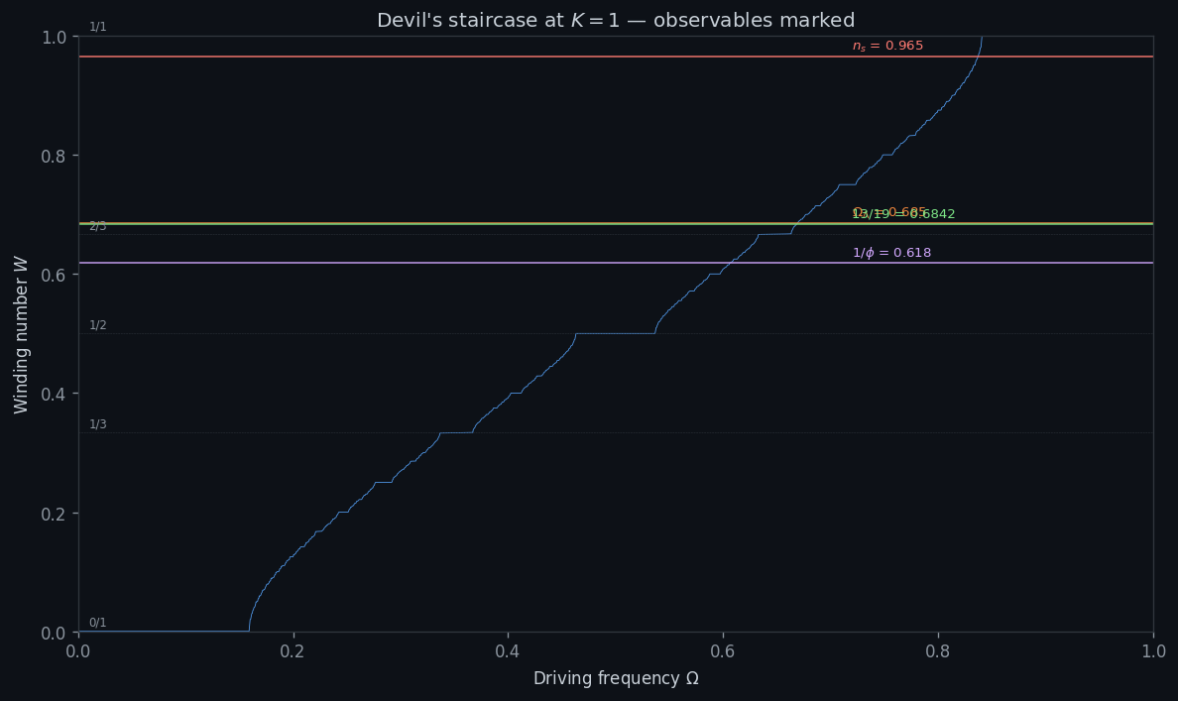The width and height of the screenshot is (1178, 701).
Task: Click the 1.0 tick on the x-axis
Action: click(x=1152, y=651)
